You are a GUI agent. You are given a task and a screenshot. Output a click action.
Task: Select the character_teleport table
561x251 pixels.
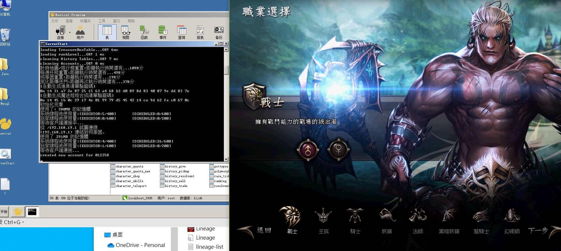[129, 186]
